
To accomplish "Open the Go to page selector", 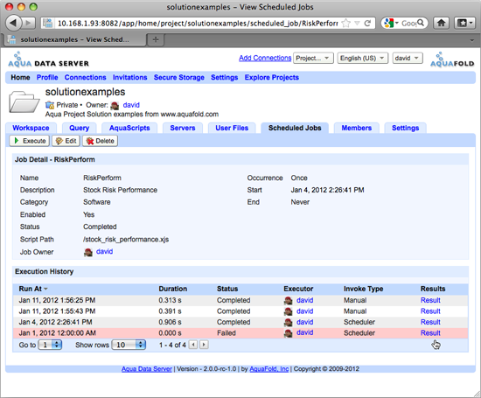I will tap(50, 345).
